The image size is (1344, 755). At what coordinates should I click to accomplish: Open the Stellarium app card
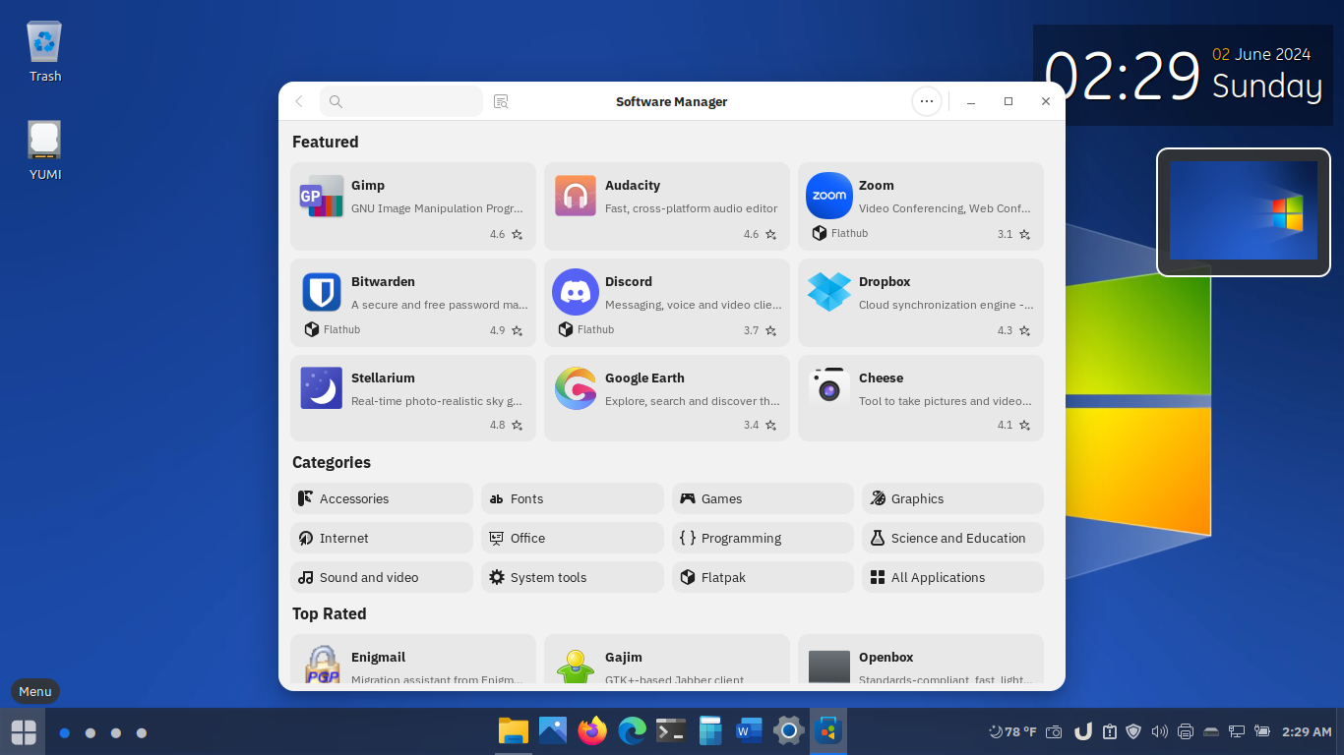(x=413, y=398)
